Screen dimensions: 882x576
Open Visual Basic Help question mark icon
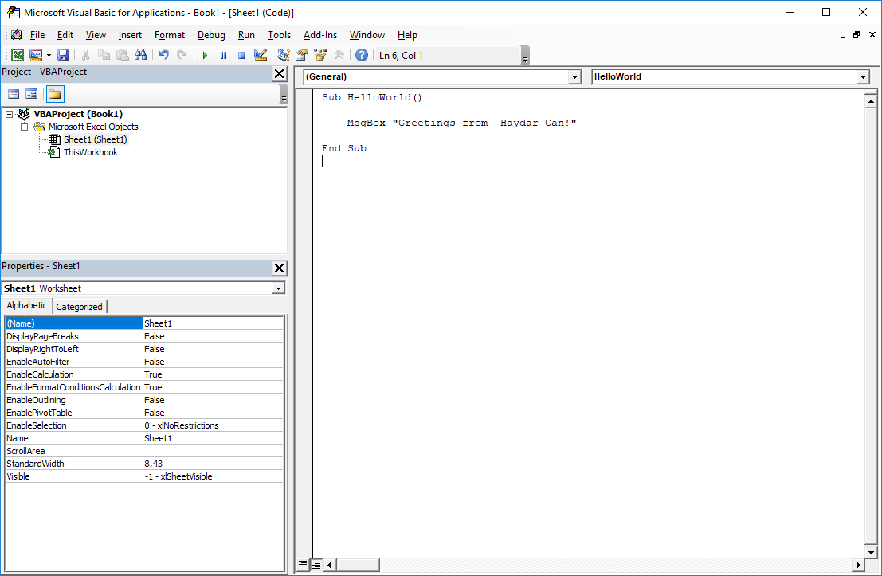pos(362,55)
